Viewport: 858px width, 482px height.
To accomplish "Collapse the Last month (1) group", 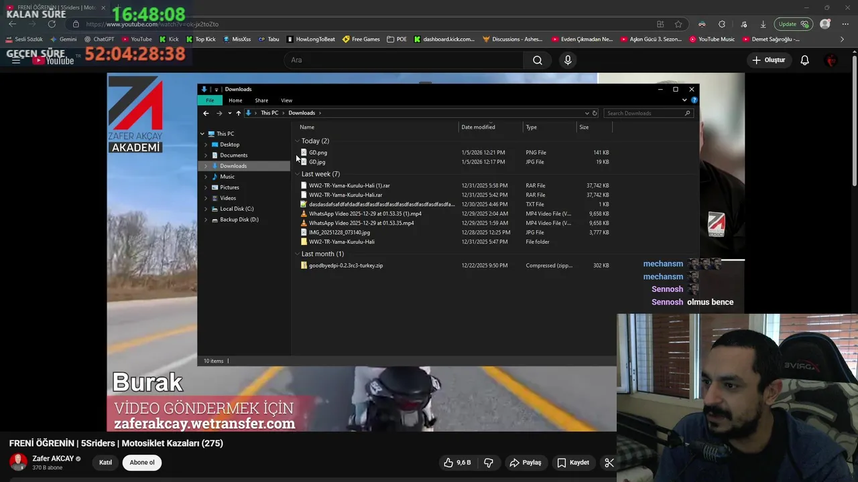I will tap(297, 254).
